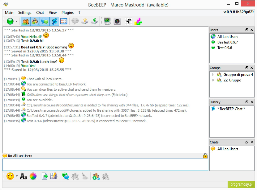Launch the black-squares game plugin icon
The width and height of the screenshot is (257, 190).
(129, 21)
